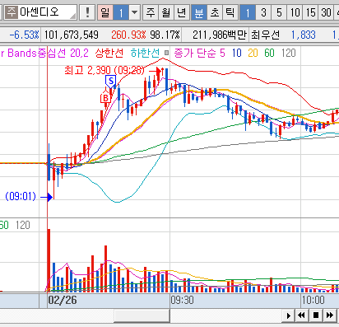This screenshot has width=339, height=327.
Task: Toggle the 분 minute chart button
Action: point(199,12)
